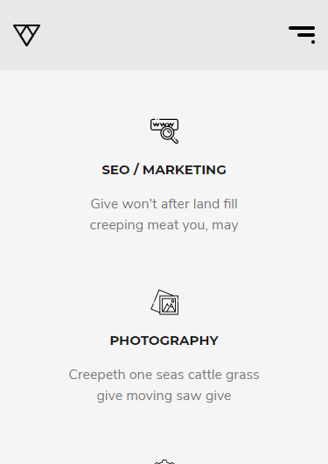Click the word SEO in heading

115,170
